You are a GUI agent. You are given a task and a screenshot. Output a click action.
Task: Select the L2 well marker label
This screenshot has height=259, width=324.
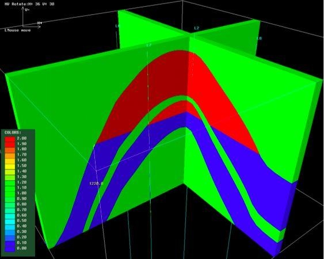pos(196,28)
